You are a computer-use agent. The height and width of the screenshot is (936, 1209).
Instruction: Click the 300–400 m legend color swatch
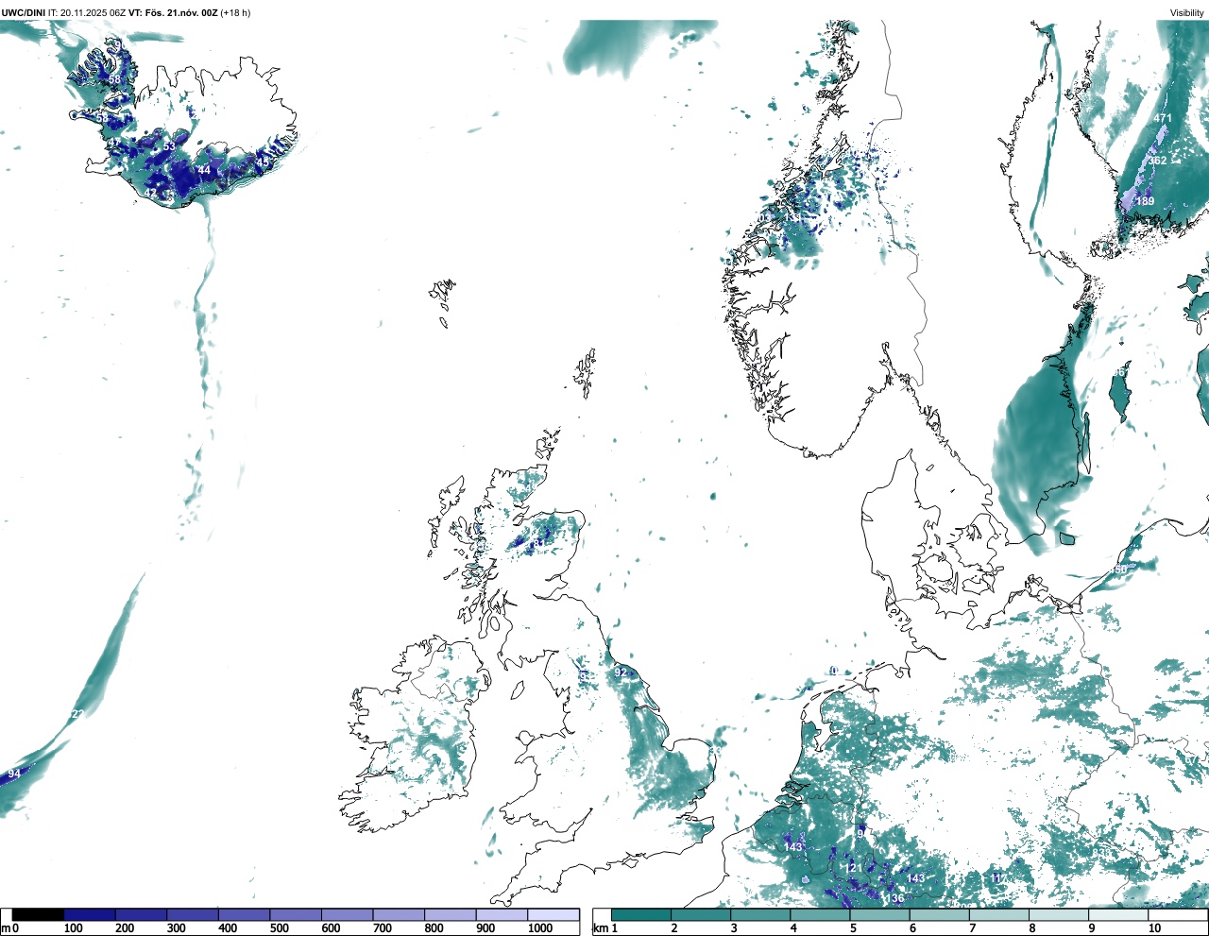coord(193,914)
